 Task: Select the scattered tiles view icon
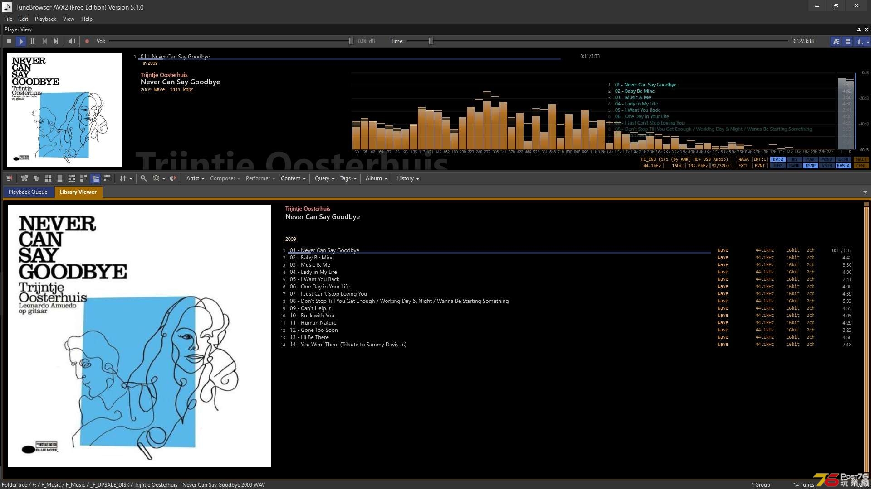point(24,178)
